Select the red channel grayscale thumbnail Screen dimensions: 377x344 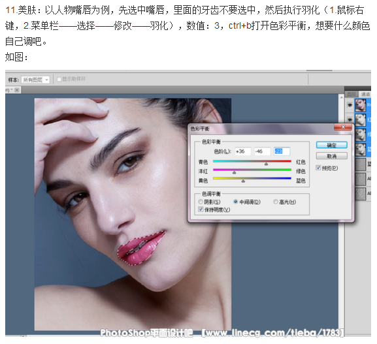tap(360, 120)
